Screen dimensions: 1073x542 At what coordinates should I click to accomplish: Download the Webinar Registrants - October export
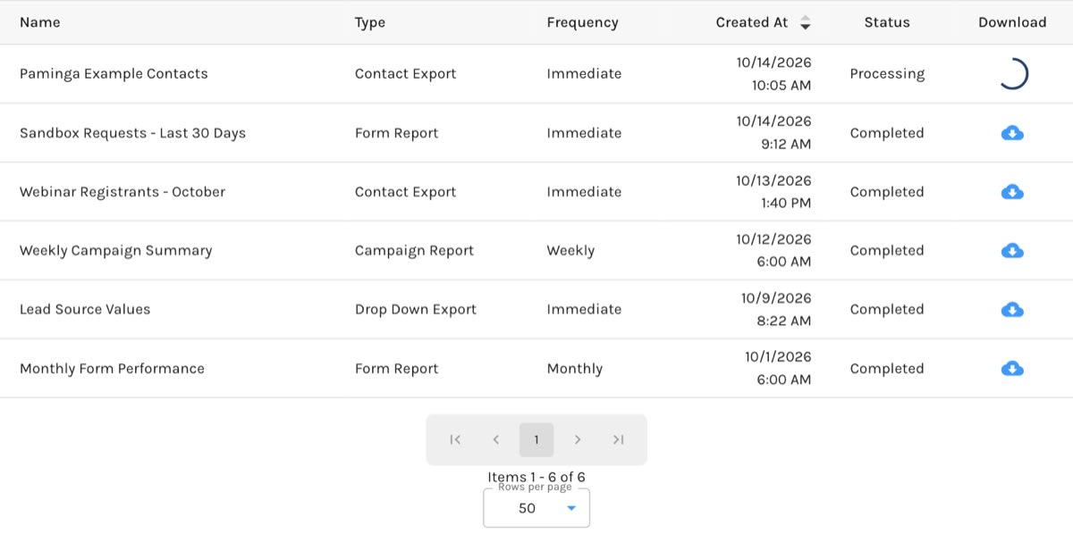(x=1012, y=192)
